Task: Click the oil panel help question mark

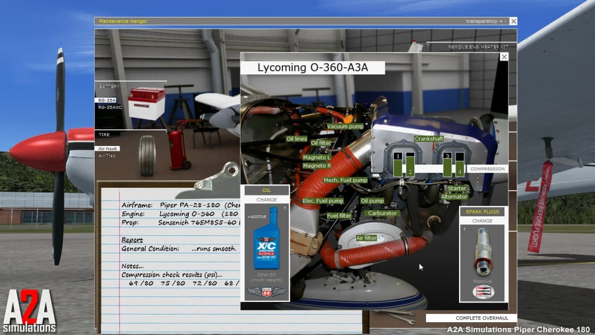Action: 285,208
